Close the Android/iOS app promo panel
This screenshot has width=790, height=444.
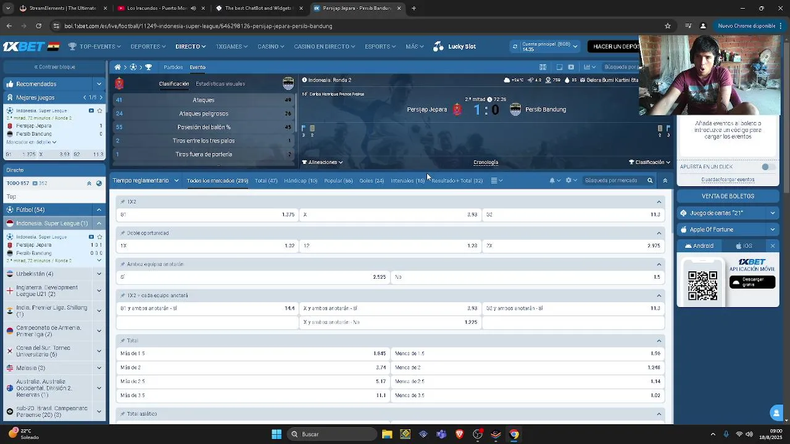click(772, 246)
